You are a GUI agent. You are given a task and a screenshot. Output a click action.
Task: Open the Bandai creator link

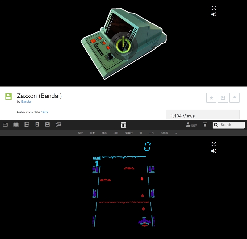(x=26, y=102)
